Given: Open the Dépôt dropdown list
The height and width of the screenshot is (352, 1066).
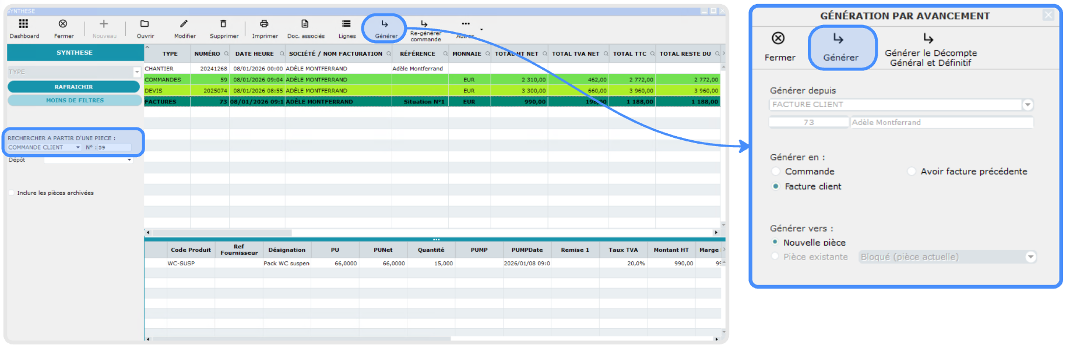Looking at the screenshot, I should pos(129,160).
